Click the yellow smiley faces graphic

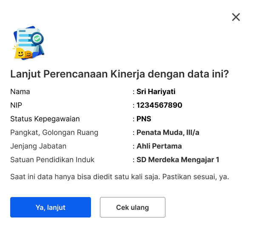(23, 53)
